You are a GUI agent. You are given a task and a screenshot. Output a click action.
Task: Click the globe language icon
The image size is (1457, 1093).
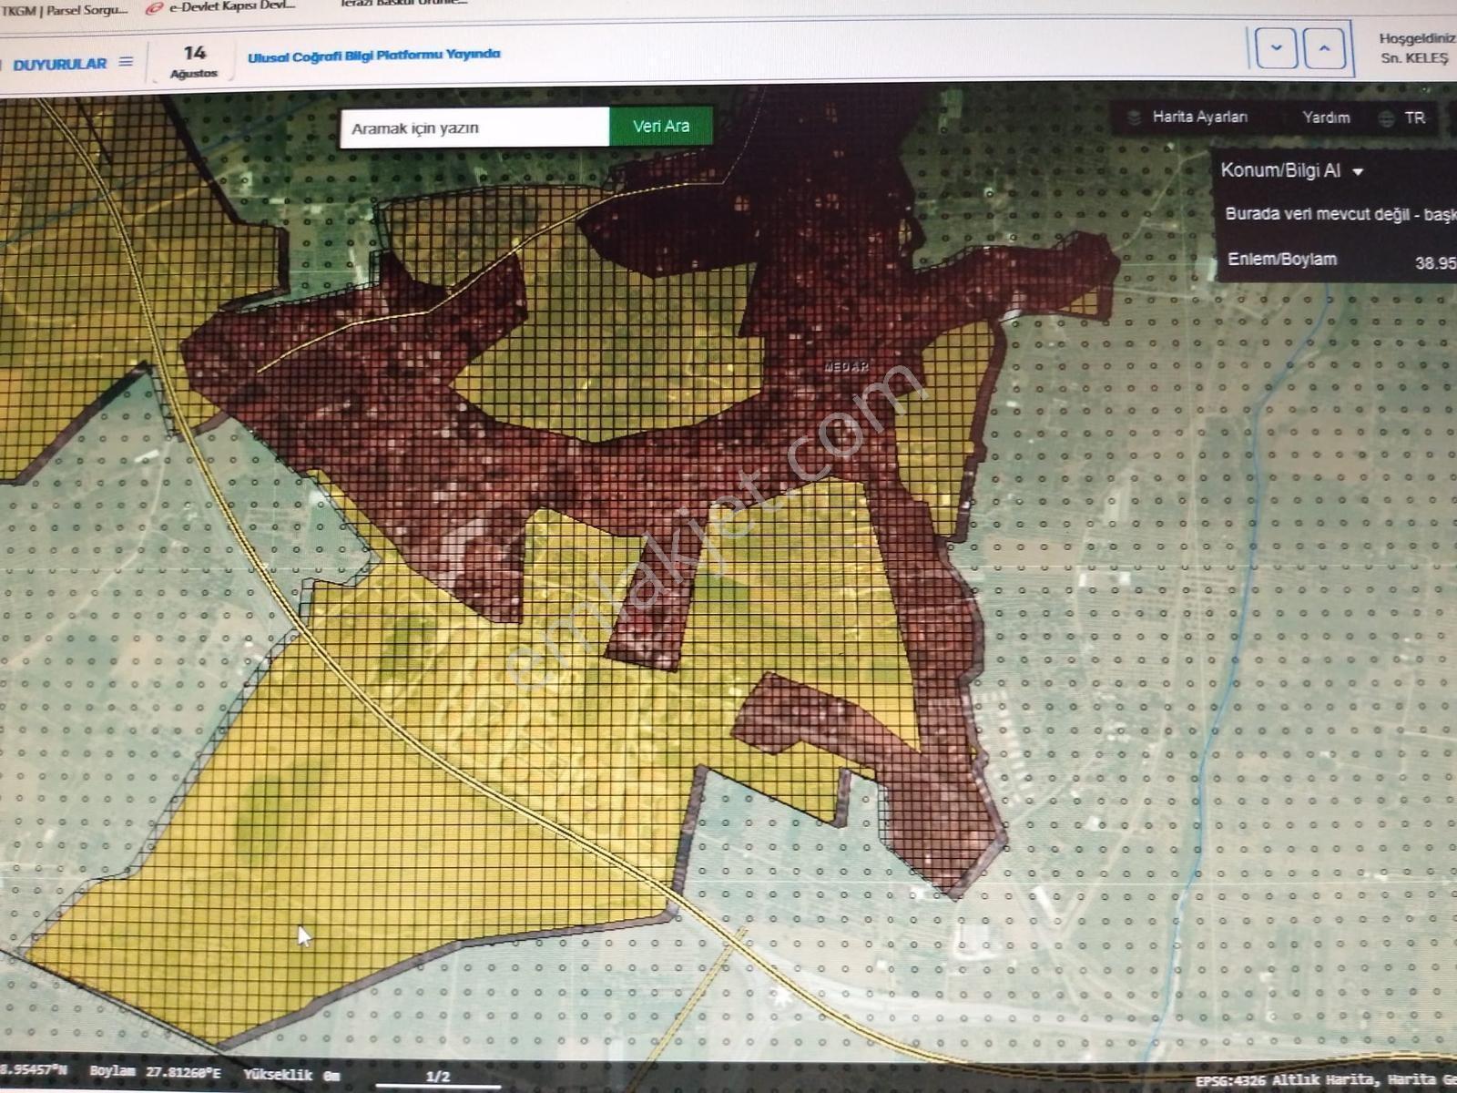click(1386, 118)
